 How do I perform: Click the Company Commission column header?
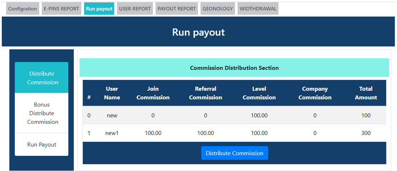[x=315, y=93]
